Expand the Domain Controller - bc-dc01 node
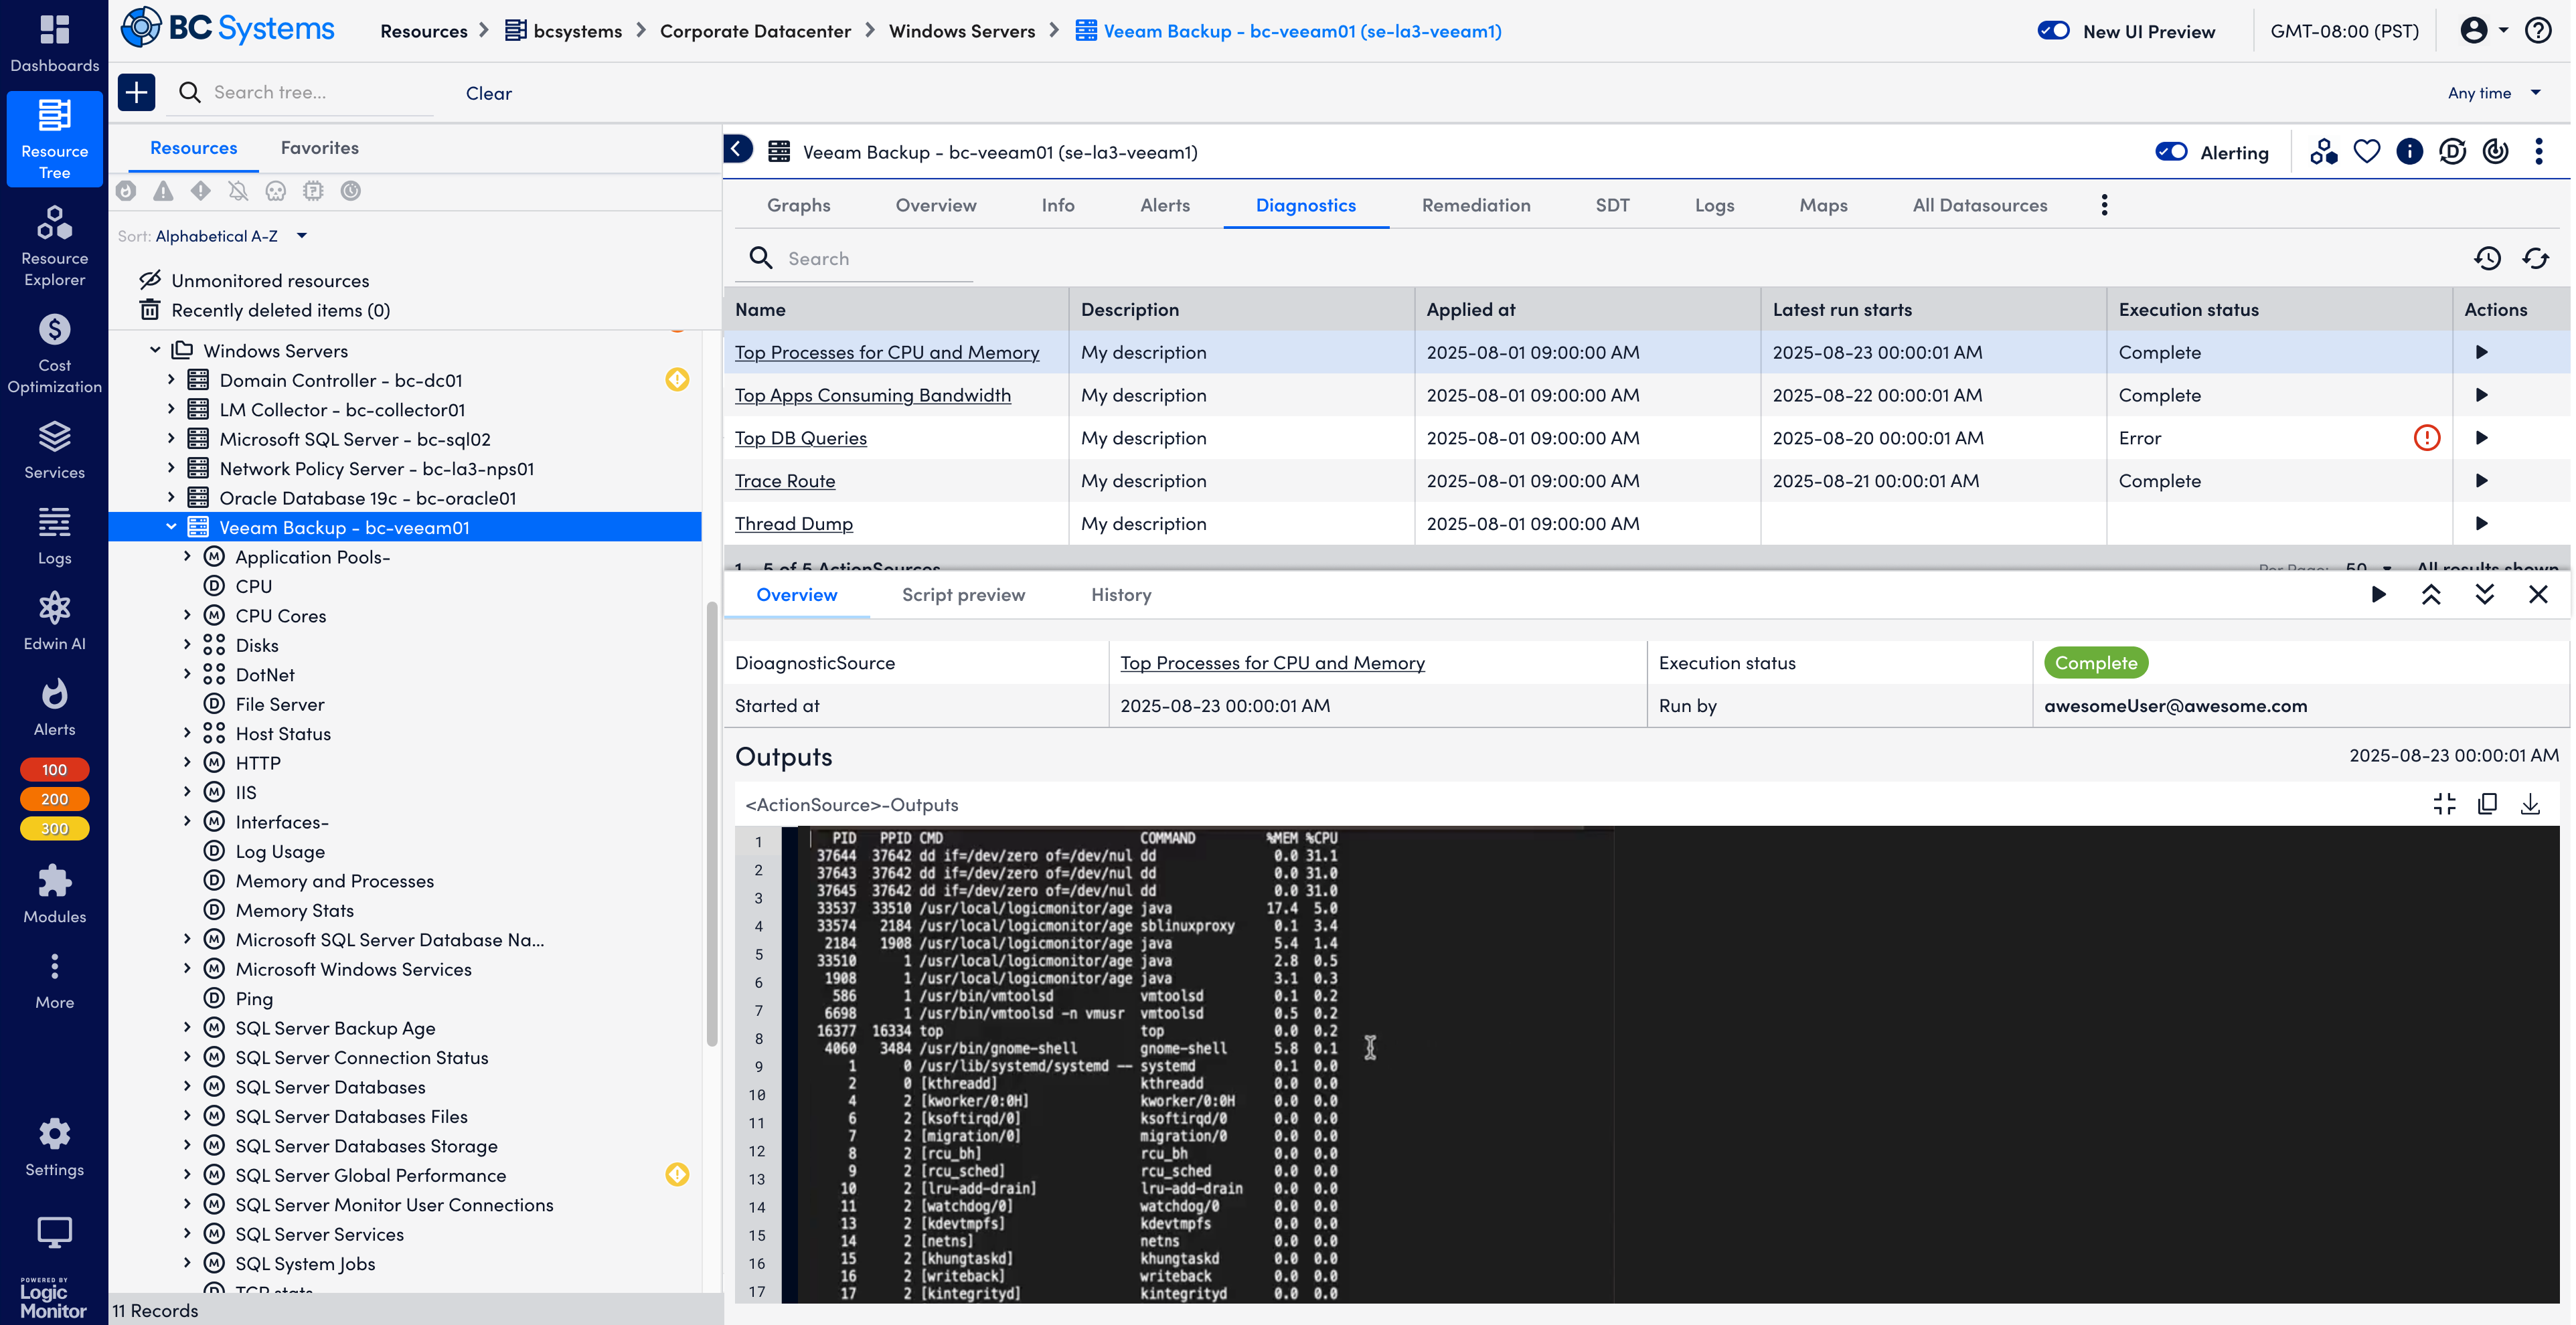Image resolution: width=2576 pixels, height=1325 pixels. pyautogui.click(x=171, y=380)
